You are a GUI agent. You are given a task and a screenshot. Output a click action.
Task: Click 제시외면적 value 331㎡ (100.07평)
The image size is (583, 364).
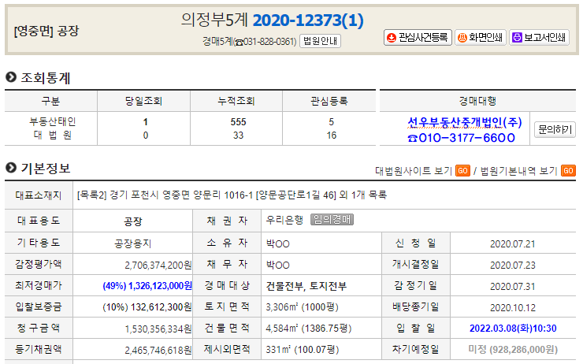303,350
